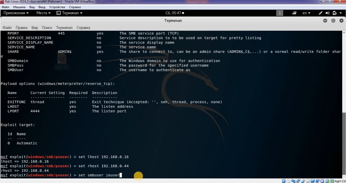The width and height of the screenshot is (346, 183).
Task: Open the terminal's Правка menu
Action: (x=22, y=28)
